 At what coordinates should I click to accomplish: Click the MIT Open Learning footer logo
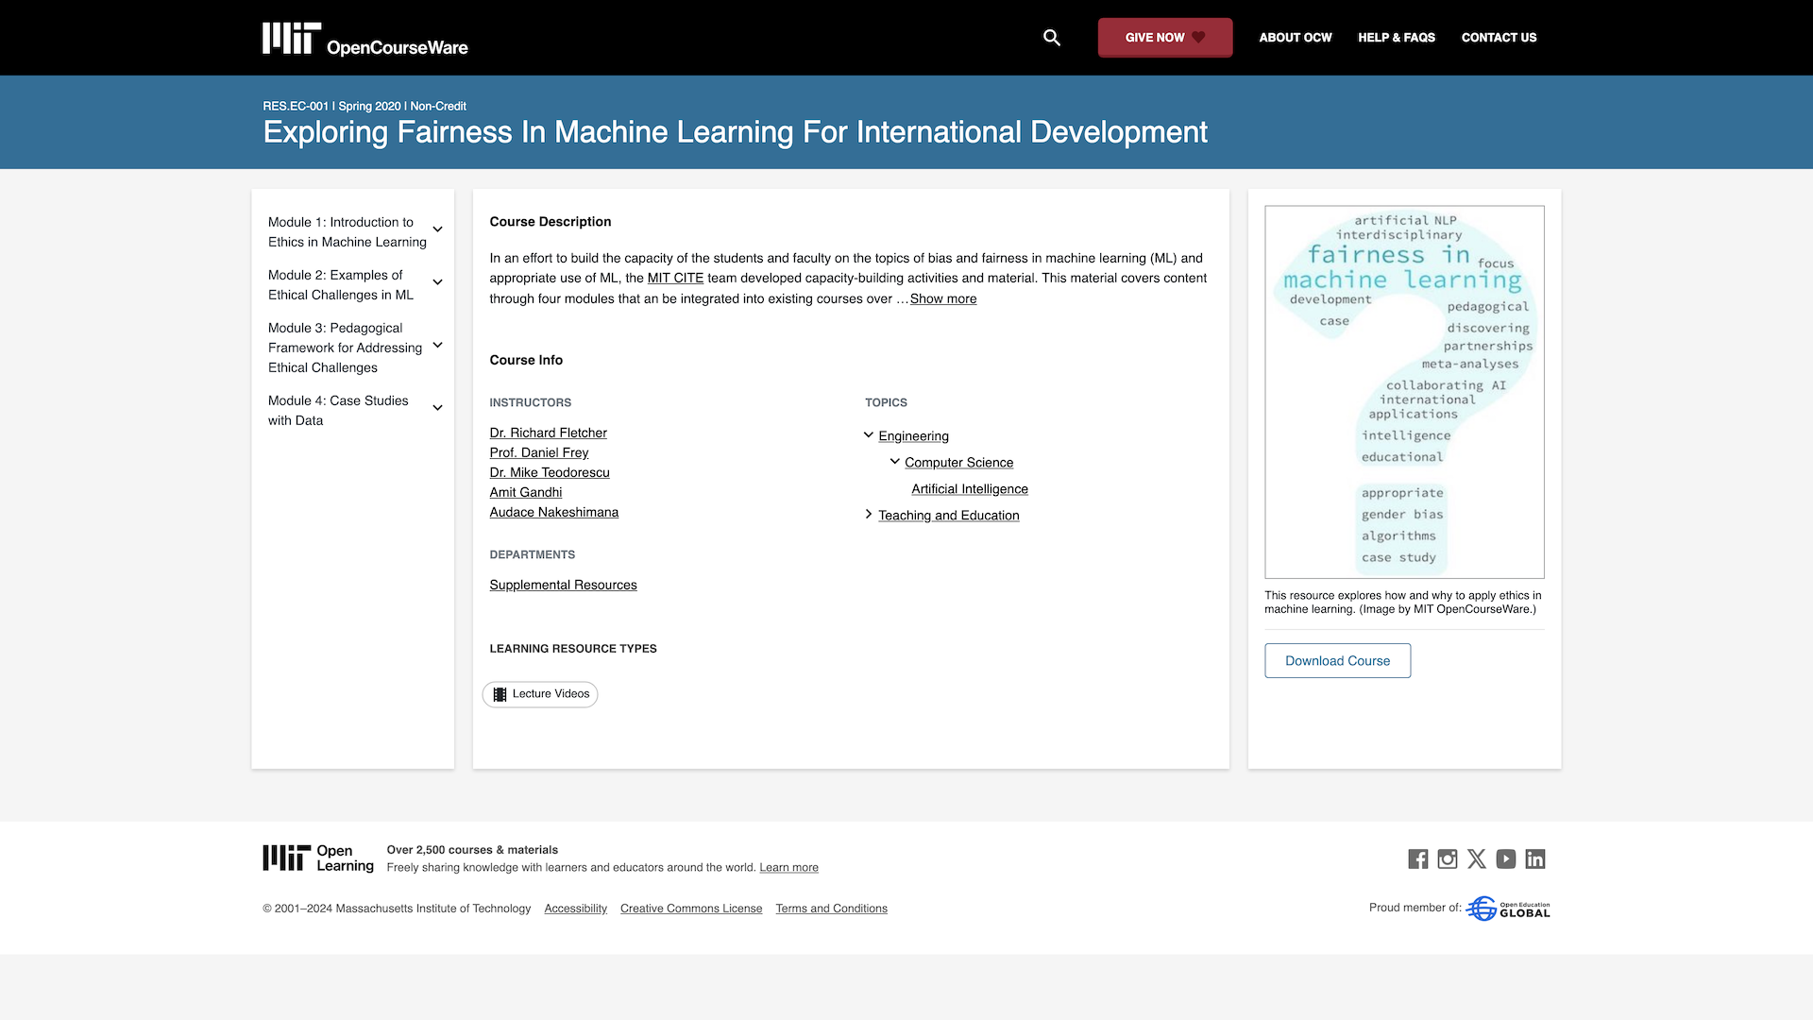pos(318,858)
